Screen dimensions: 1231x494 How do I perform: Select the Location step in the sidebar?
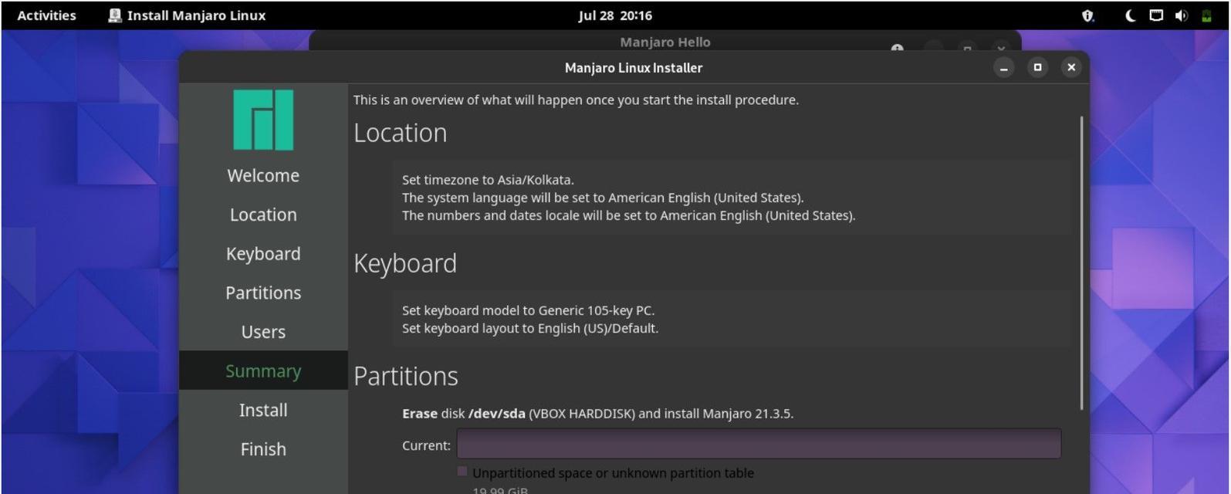coord(263,215)
